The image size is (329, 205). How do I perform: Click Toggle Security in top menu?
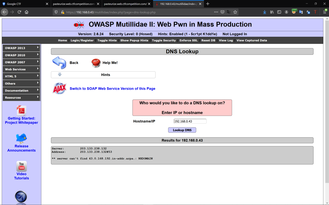coord(164,40)
